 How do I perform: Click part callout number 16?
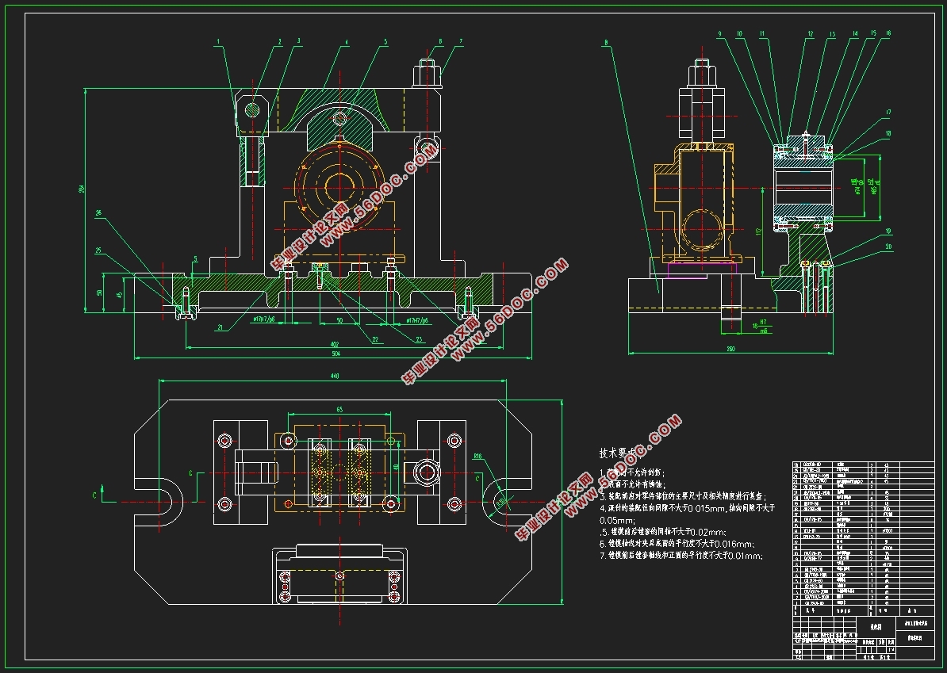tap(888, 33)
